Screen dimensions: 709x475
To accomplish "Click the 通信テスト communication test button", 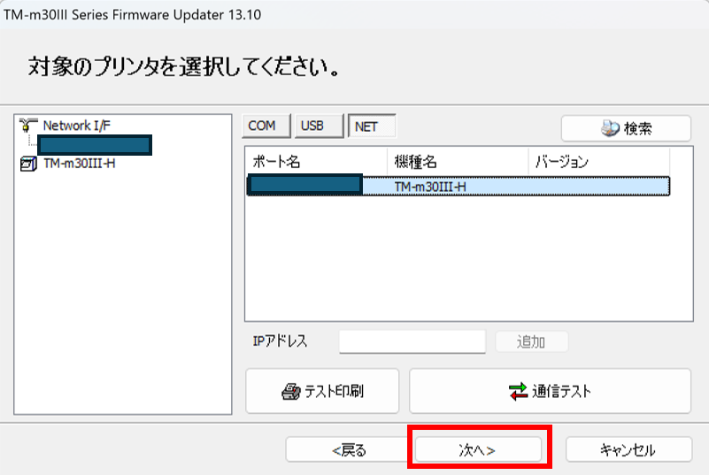I will click(550, 391).
